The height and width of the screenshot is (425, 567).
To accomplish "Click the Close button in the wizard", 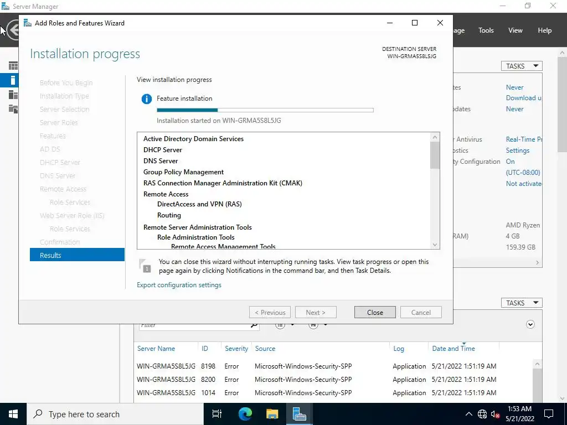I will click(x=375, y=312).
